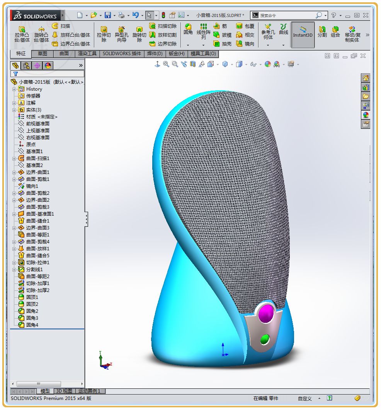Click the Zoom to Fit icon
Image resolution: width=381 pixels, height=410 pixels.
pos(166,66)
